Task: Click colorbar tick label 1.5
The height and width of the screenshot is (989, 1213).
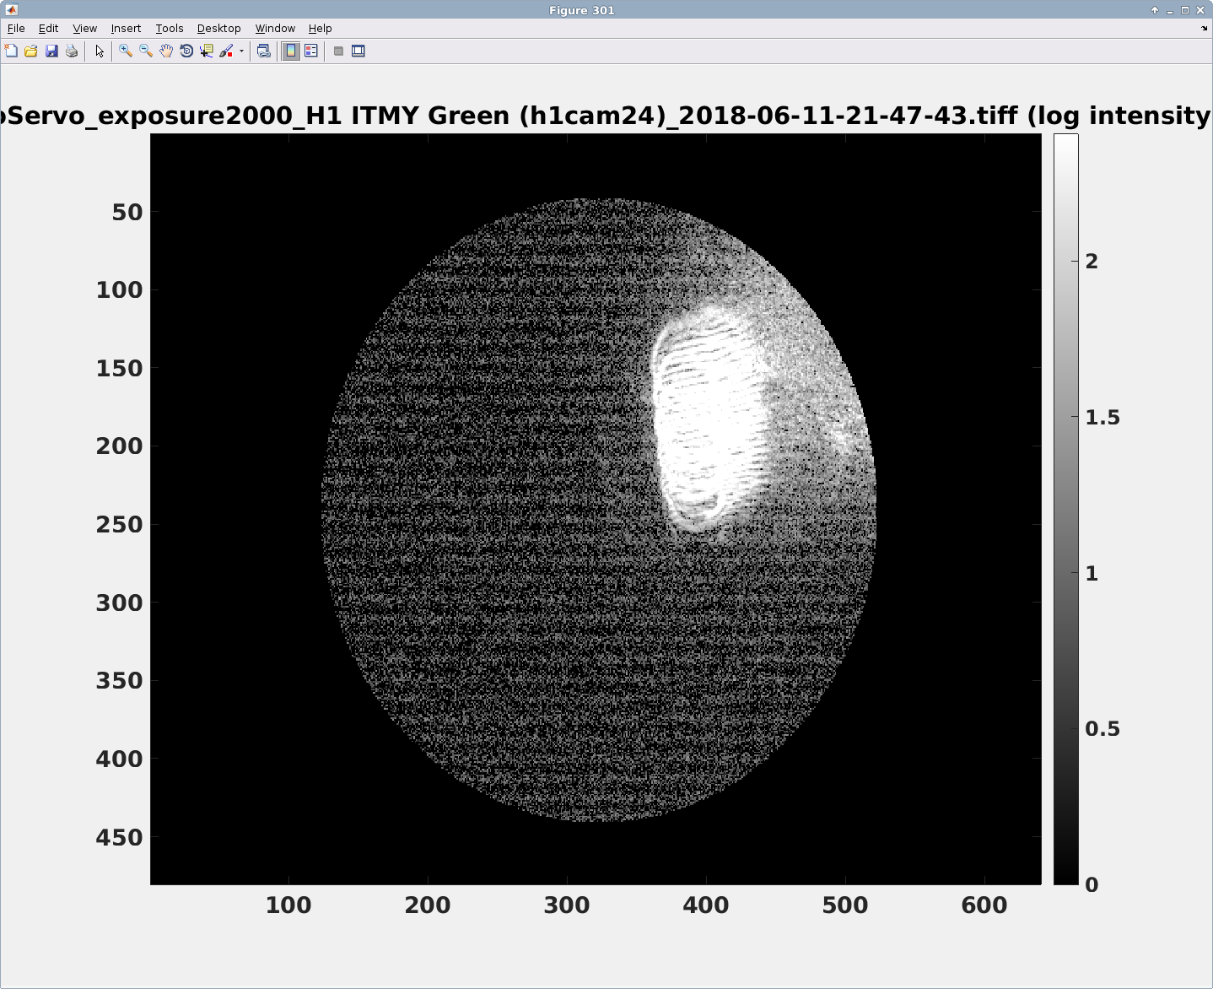Action: pyautogui.click(x=1102, y=418)
